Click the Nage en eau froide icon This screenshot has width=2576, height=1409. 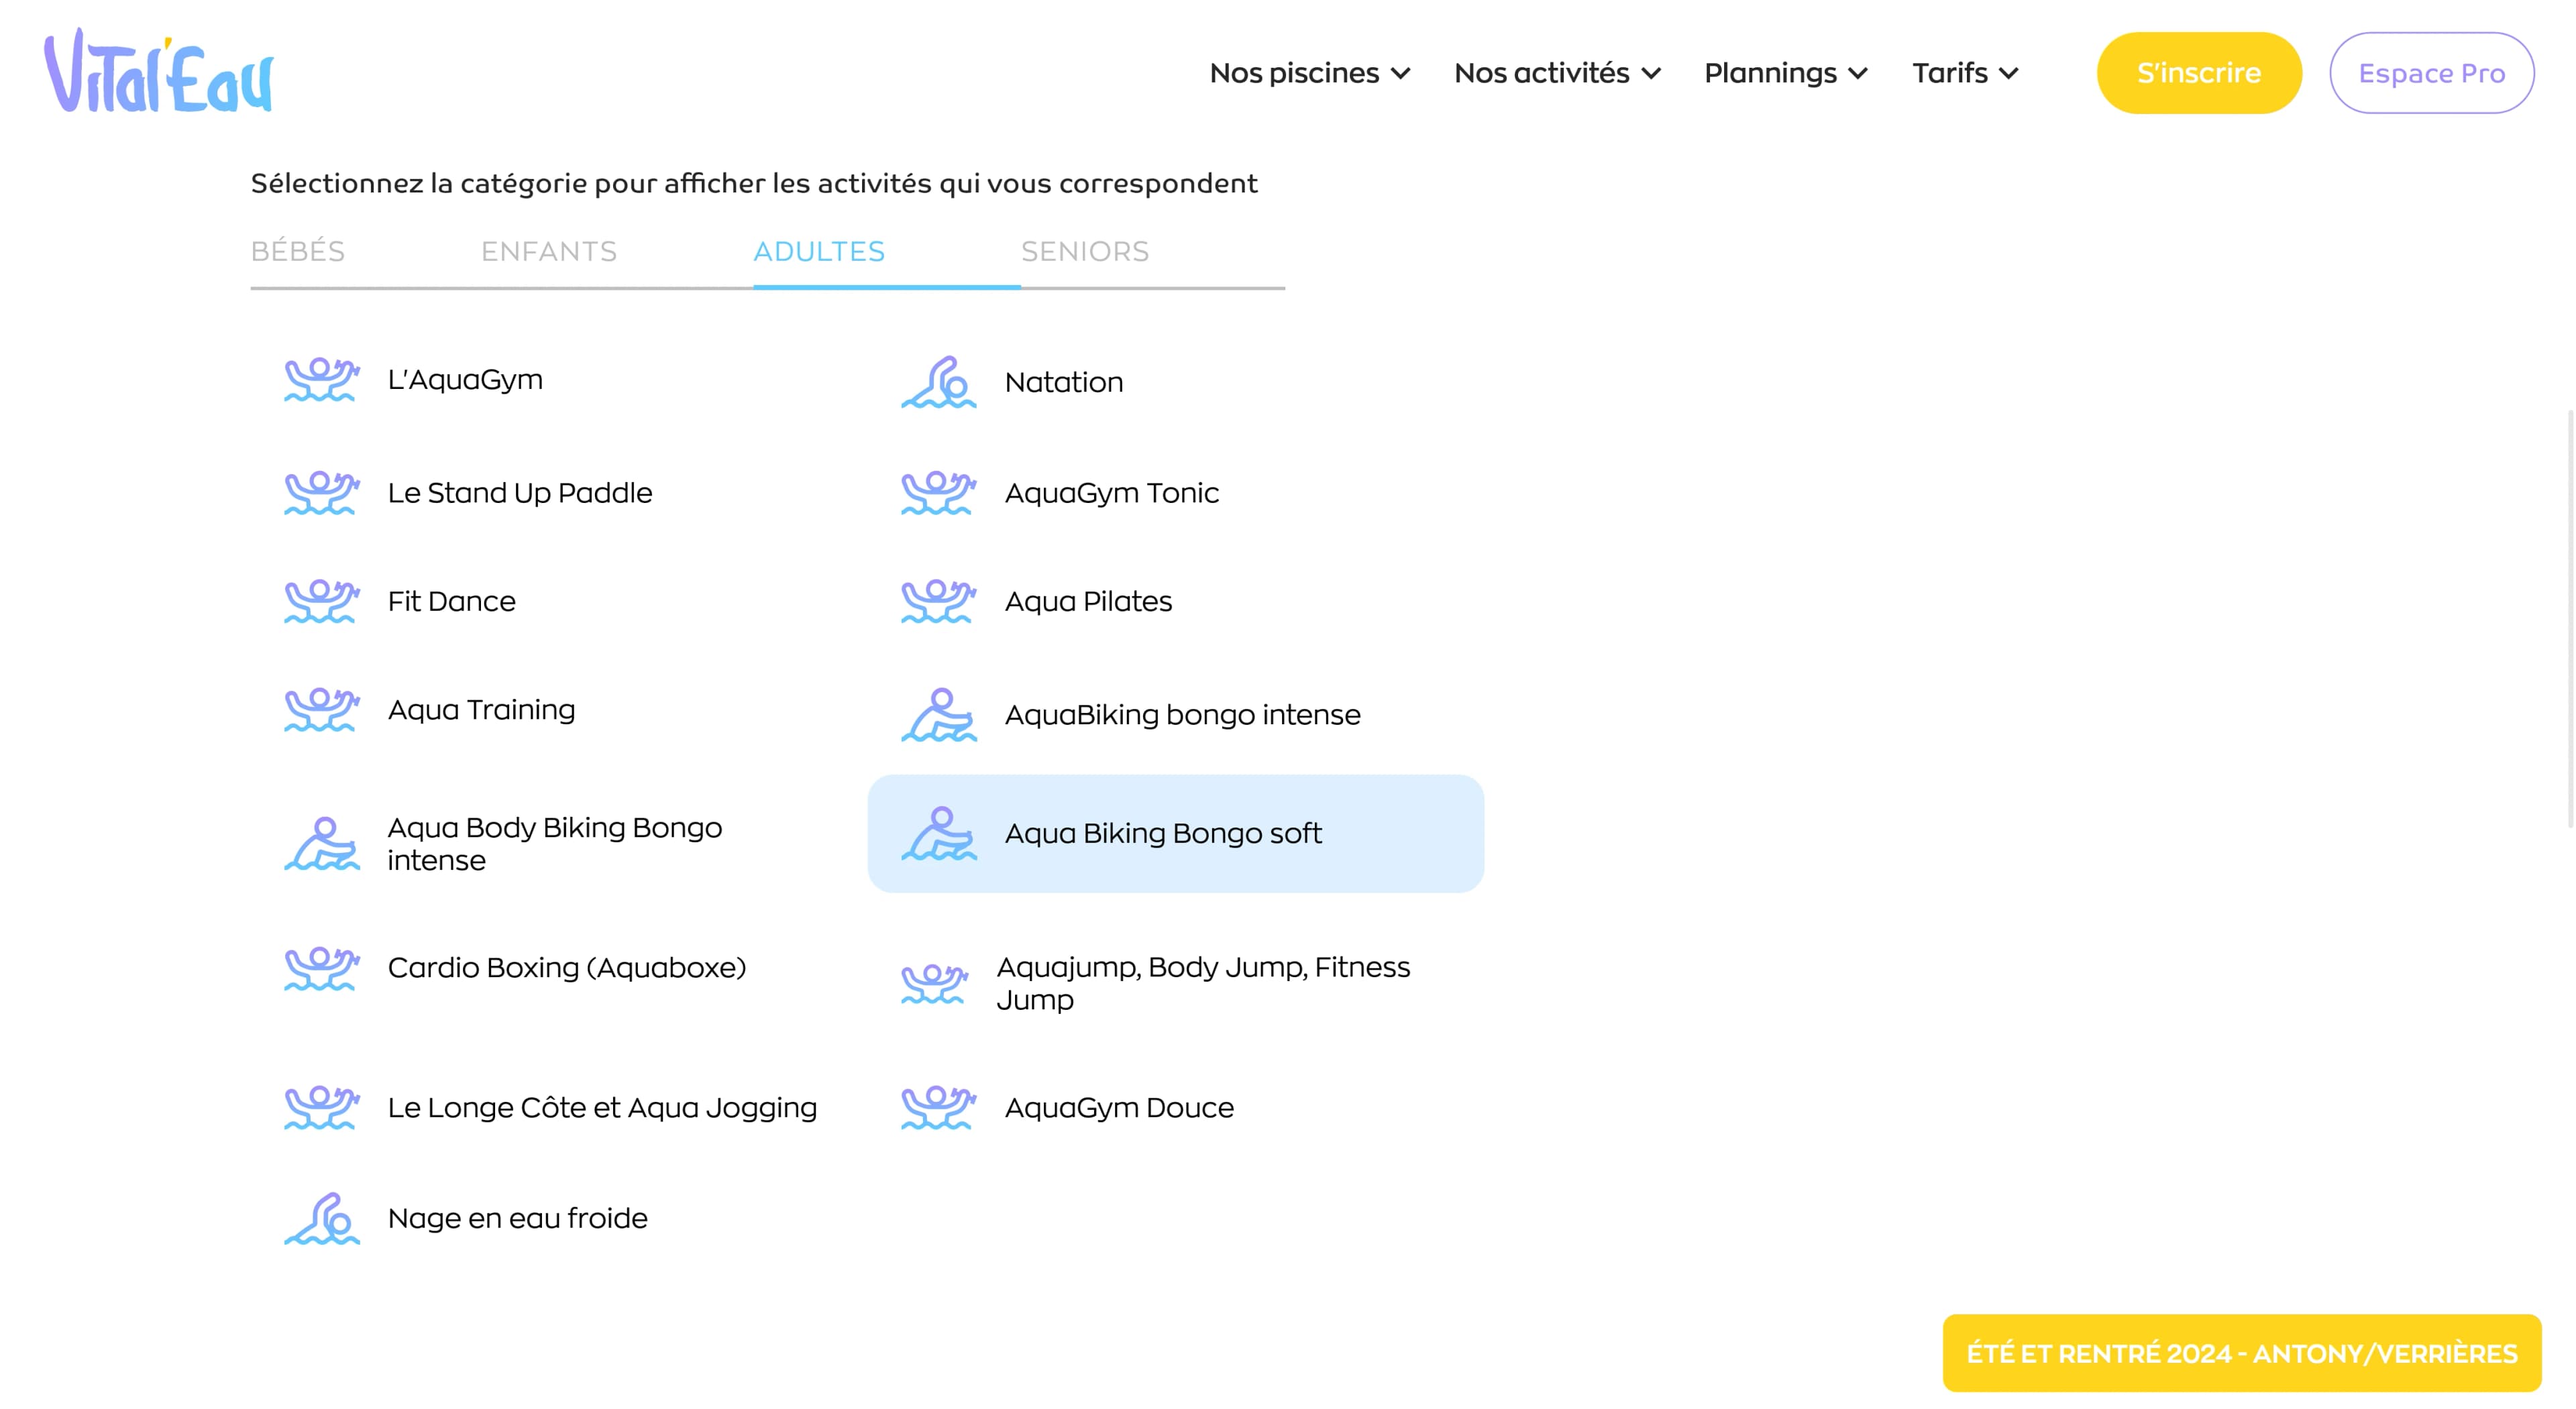(321, 1218)
